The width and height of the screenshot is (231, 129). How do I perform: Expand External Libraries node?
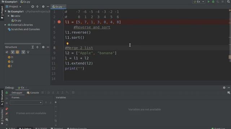(6, 25)
